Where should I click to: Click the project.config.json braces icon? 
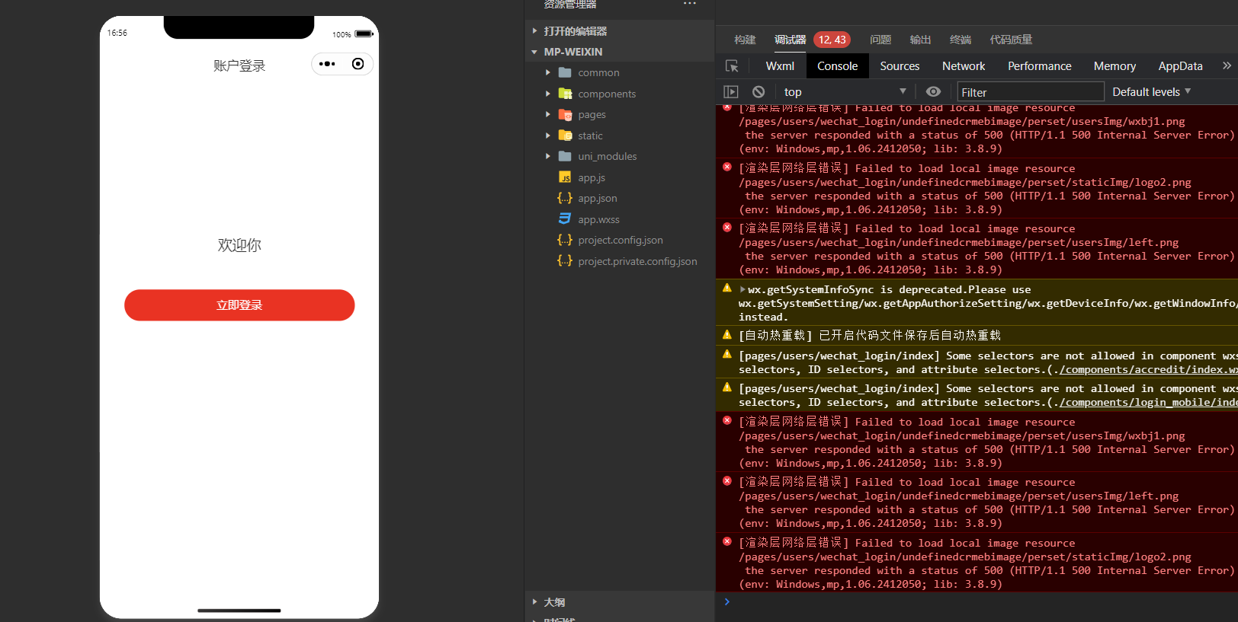pos(565,240)
